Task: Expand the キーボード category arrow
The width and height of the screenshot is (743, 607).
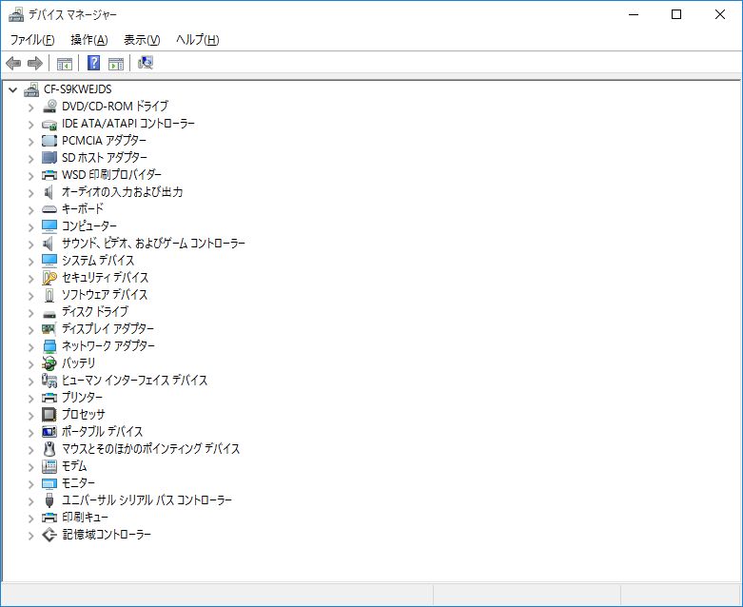Action: [x=30, y=209]
